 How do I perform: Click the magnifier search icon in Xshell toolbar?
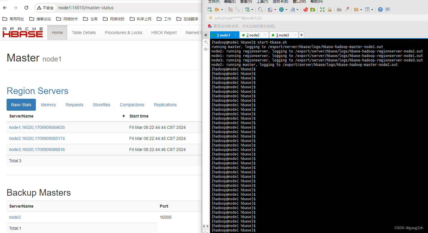point(261,10)
